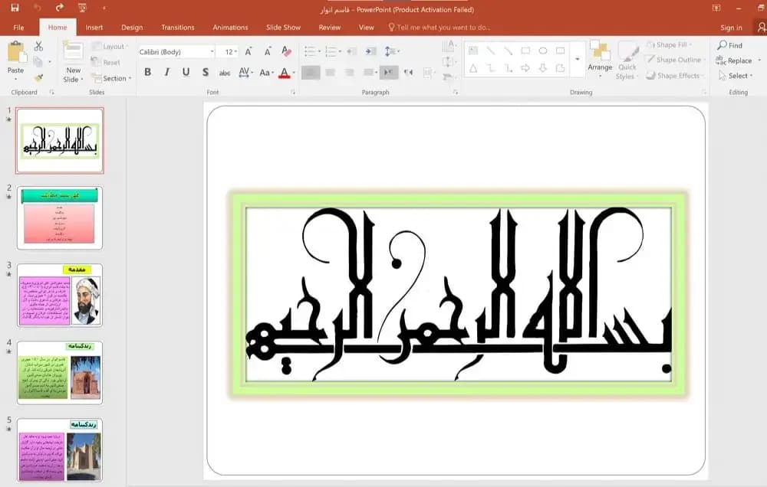This screenshot has height=487, width=767.
Task: Select slide 2 thumbnail with pink box
Action: (60, 217)
